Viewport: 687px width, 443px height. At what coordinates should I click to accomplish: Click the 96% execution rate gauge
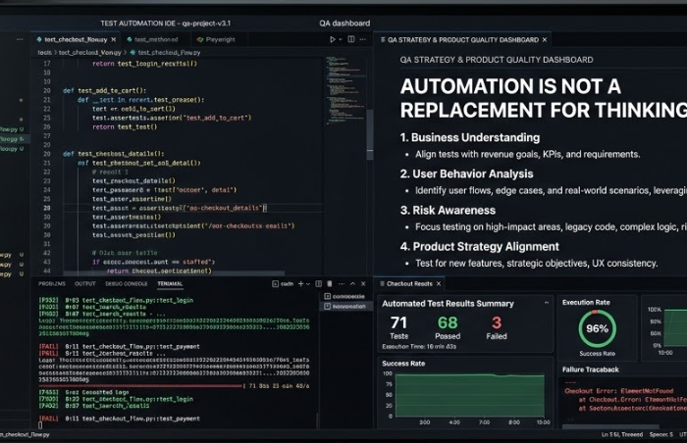tap(596, 329)
